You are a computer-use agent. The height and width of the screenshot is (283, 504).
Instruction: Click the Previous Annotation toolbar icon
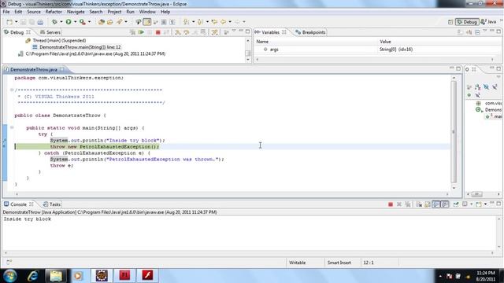200,22
